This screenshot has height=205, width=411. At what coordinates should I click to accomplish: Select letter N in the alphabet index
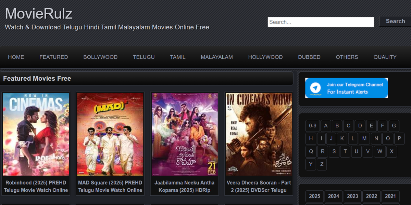(x=376, y=139)
